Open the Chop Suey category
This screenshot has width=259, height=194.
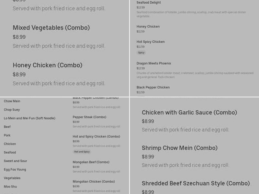click(x=12, y=110)
